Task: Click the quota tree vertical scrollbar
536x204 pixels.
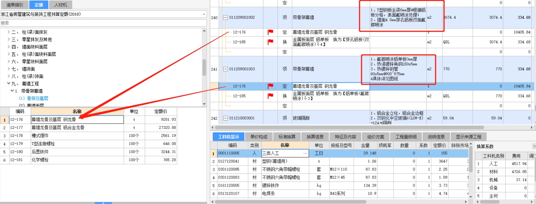Action: 204,67
